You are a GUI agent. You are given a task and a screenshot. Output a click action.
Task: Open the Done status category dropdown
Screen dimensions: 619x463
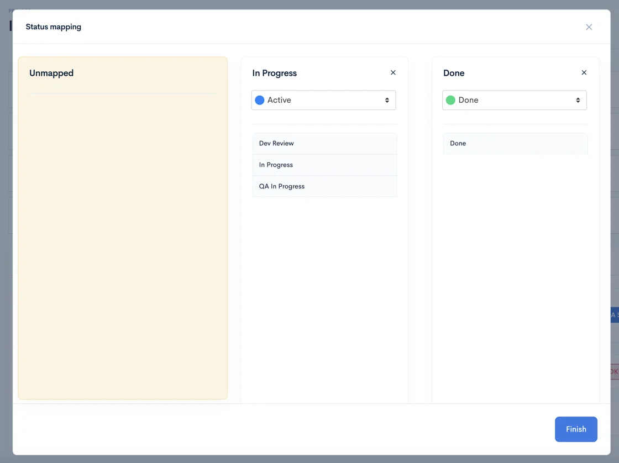514,100
